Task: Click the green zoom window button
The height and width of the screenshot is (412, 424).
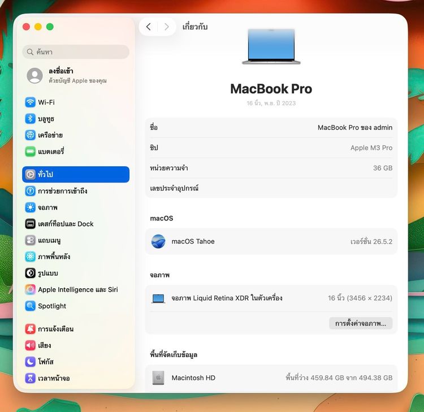Action: [50, 27]
